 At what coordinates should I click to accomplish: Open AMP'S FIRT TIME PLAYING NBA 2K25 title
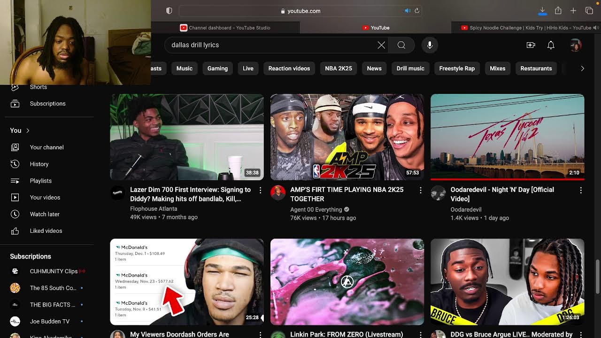[347, 194]
